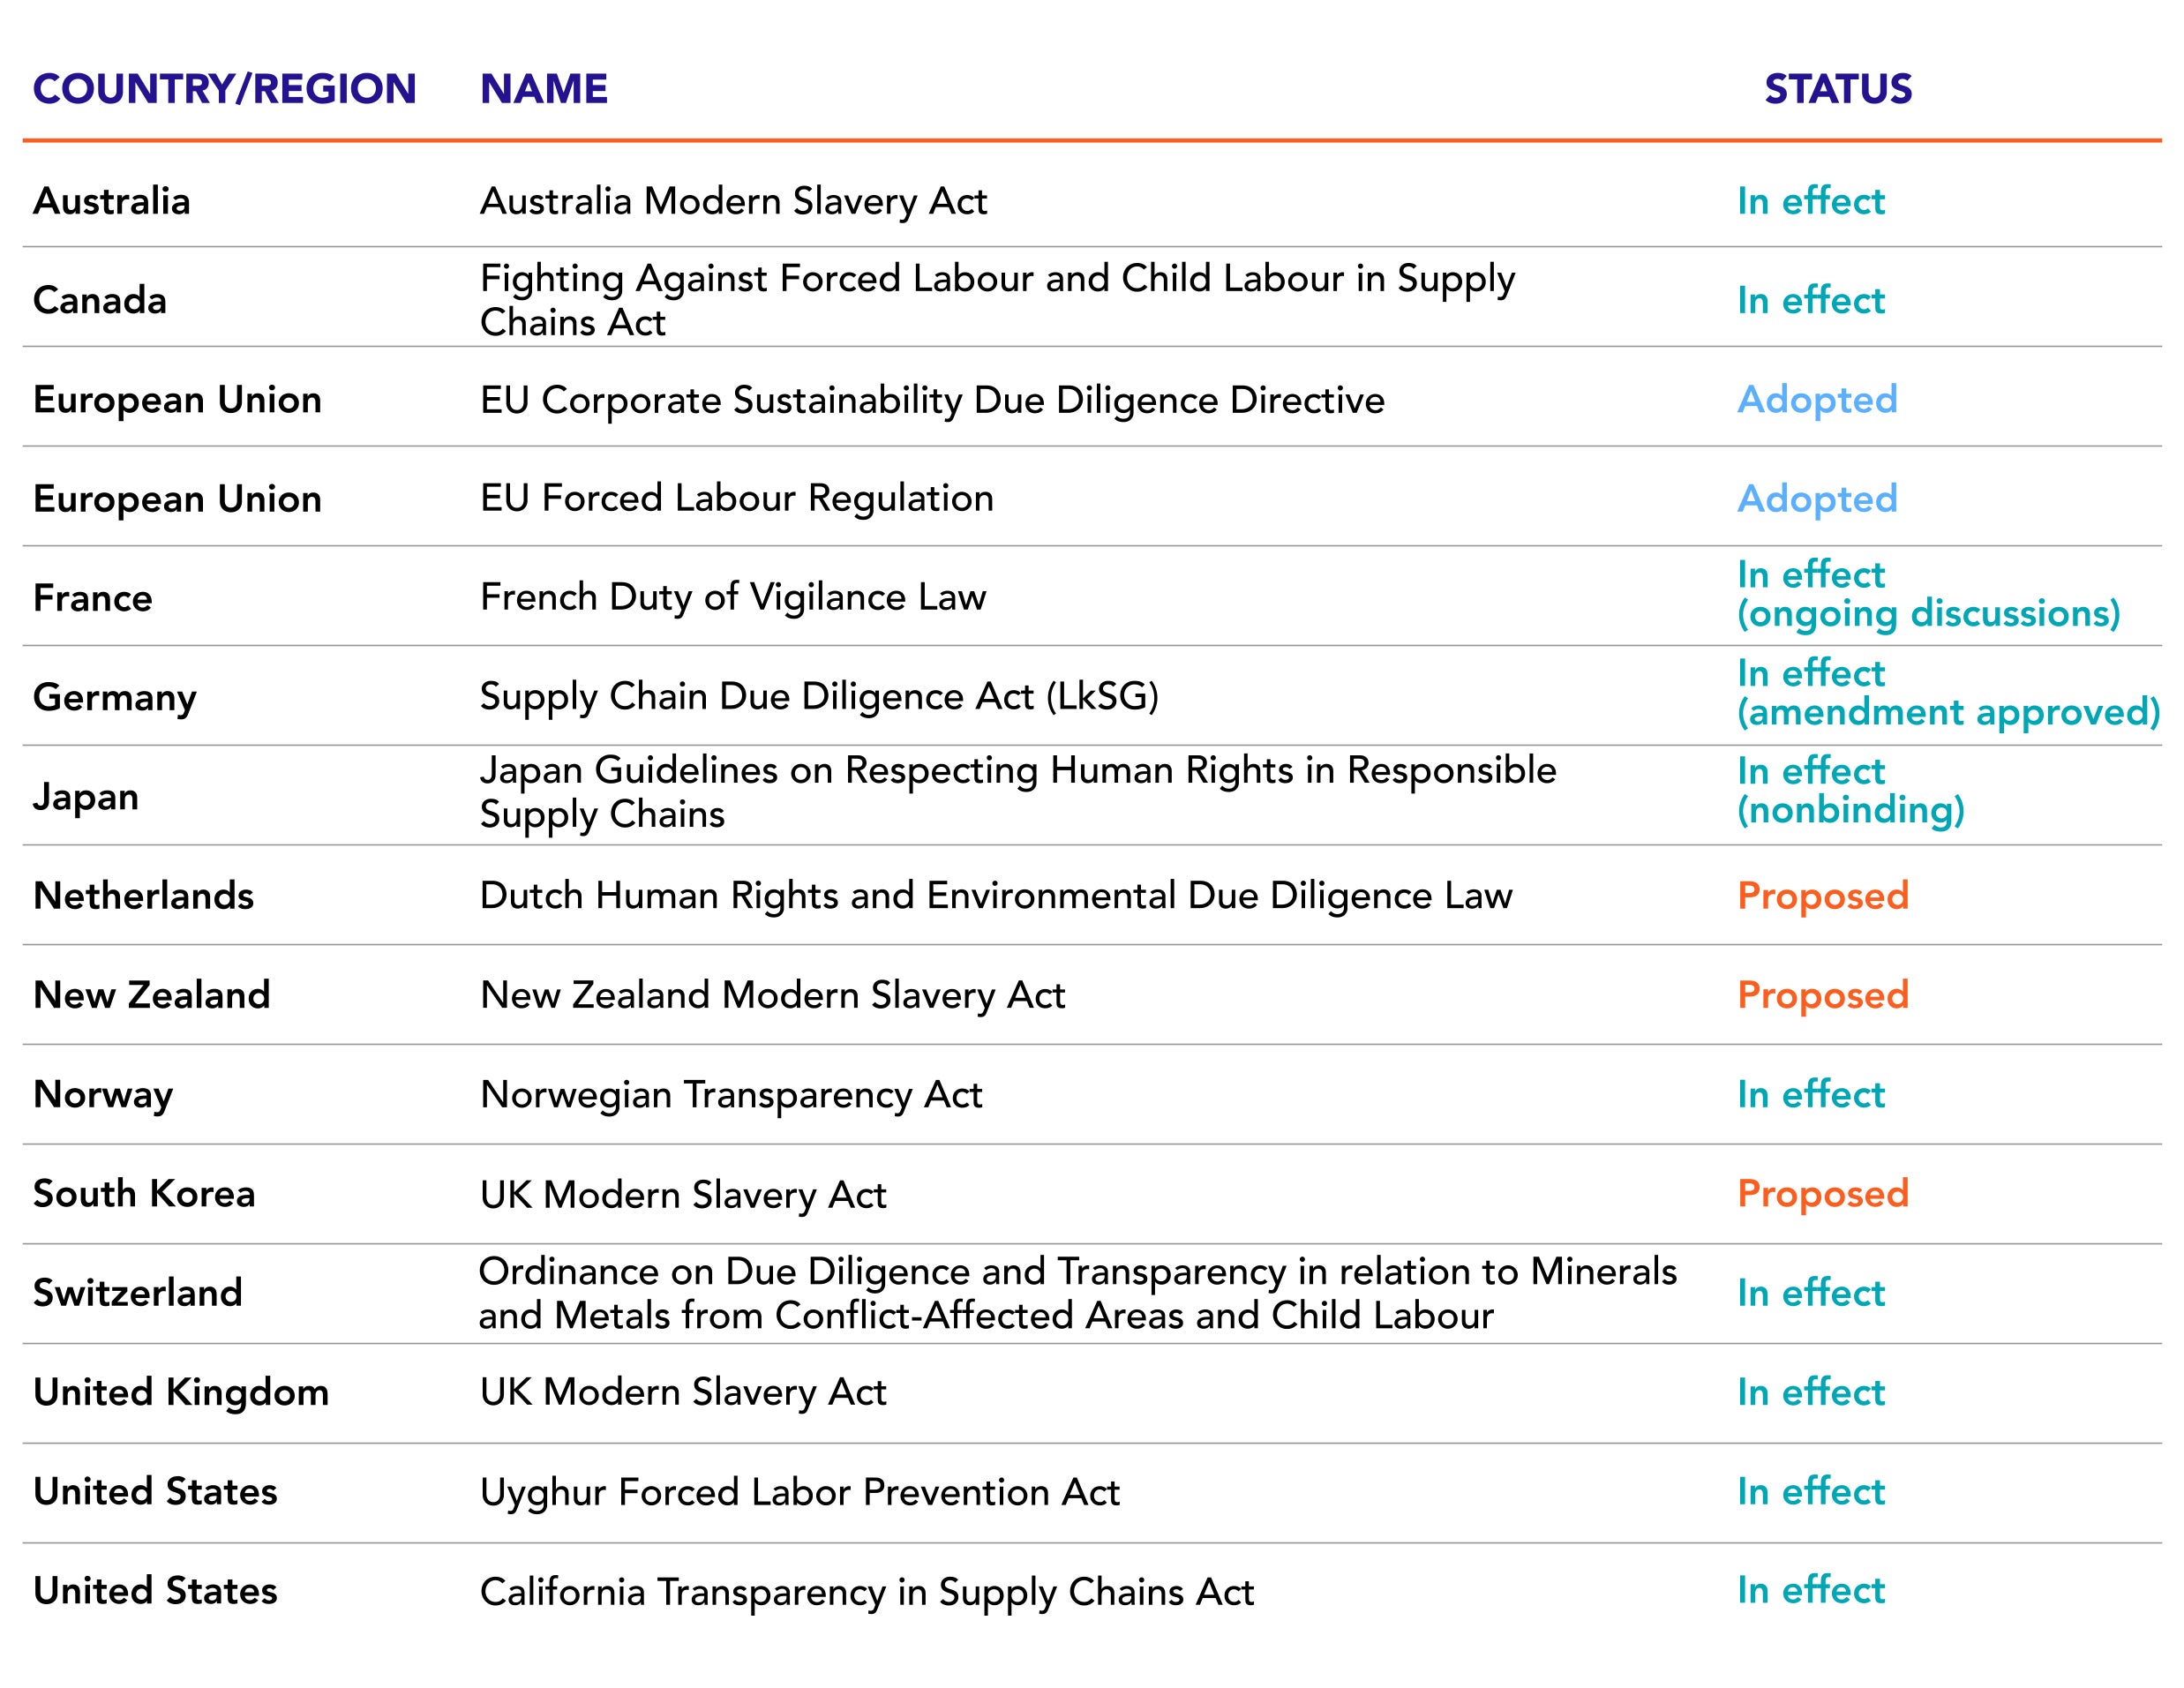Select Supply Chain Due Diligence Act (LkSG)
Viewport: 2184px width, 1688px height.
point(818,696)
